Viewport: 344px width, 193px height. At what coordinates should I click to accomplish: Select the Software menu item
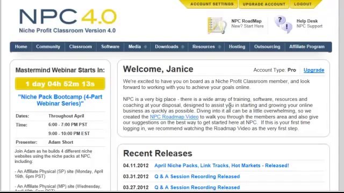110,47
